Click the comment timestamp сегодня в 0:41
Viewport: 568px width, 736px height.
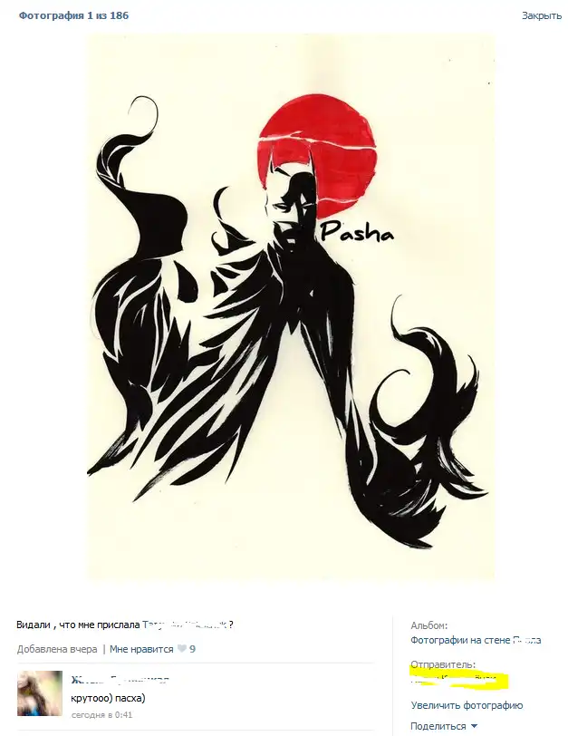tap(101, 715)
